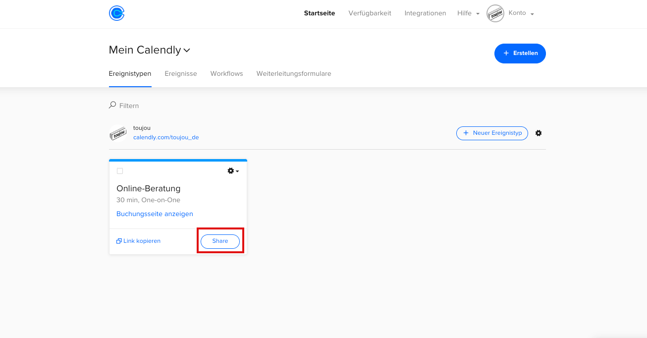Click the copy icon beside Link kopieren
647x338 pixels.
pos(119,241)
